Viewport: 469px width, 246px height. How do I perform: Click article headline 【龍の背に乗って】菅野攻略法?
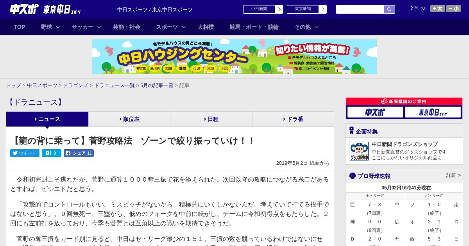pyautogui.click(x=132, y=141)
